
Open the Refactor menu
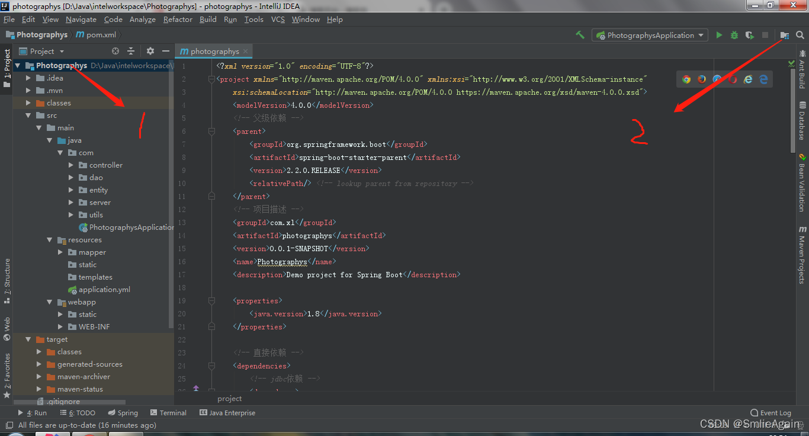coord(178,20)
